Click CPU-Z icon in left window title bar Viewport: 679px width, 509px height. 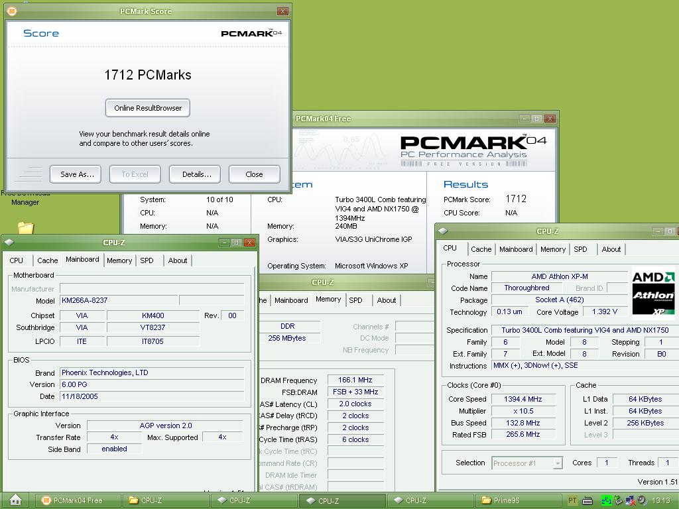pos(9,243)
